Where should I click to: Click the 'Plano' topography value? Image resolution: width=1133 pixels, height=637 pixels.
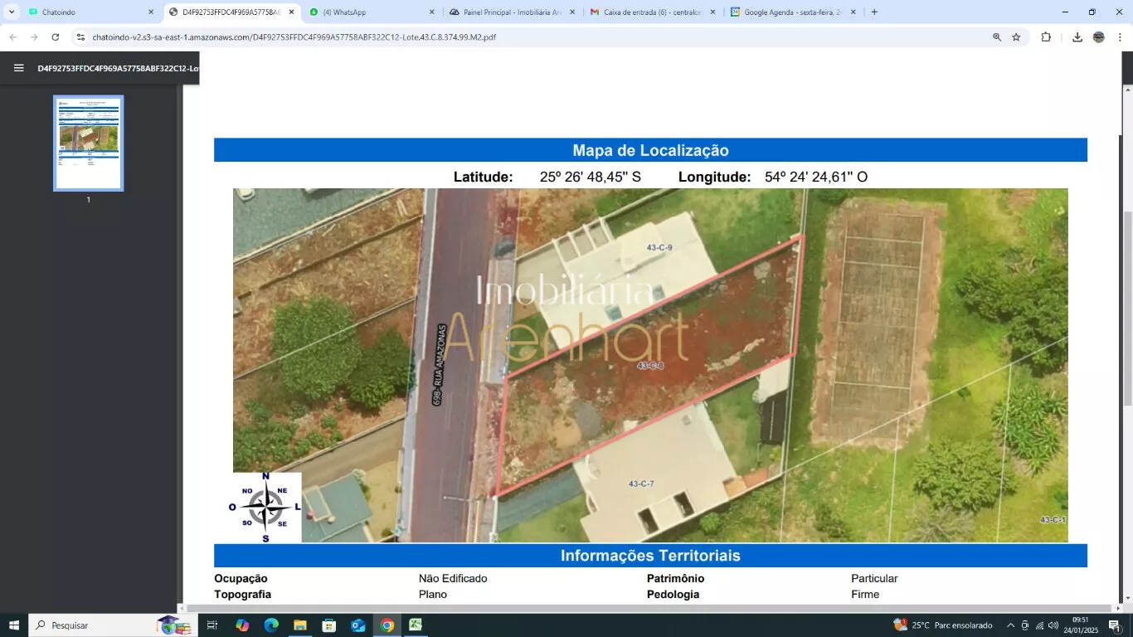[433, 594]
